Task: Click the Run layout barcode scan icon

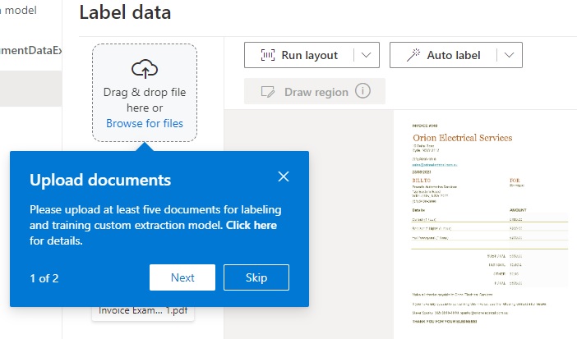Action: [x=268, y=55]
